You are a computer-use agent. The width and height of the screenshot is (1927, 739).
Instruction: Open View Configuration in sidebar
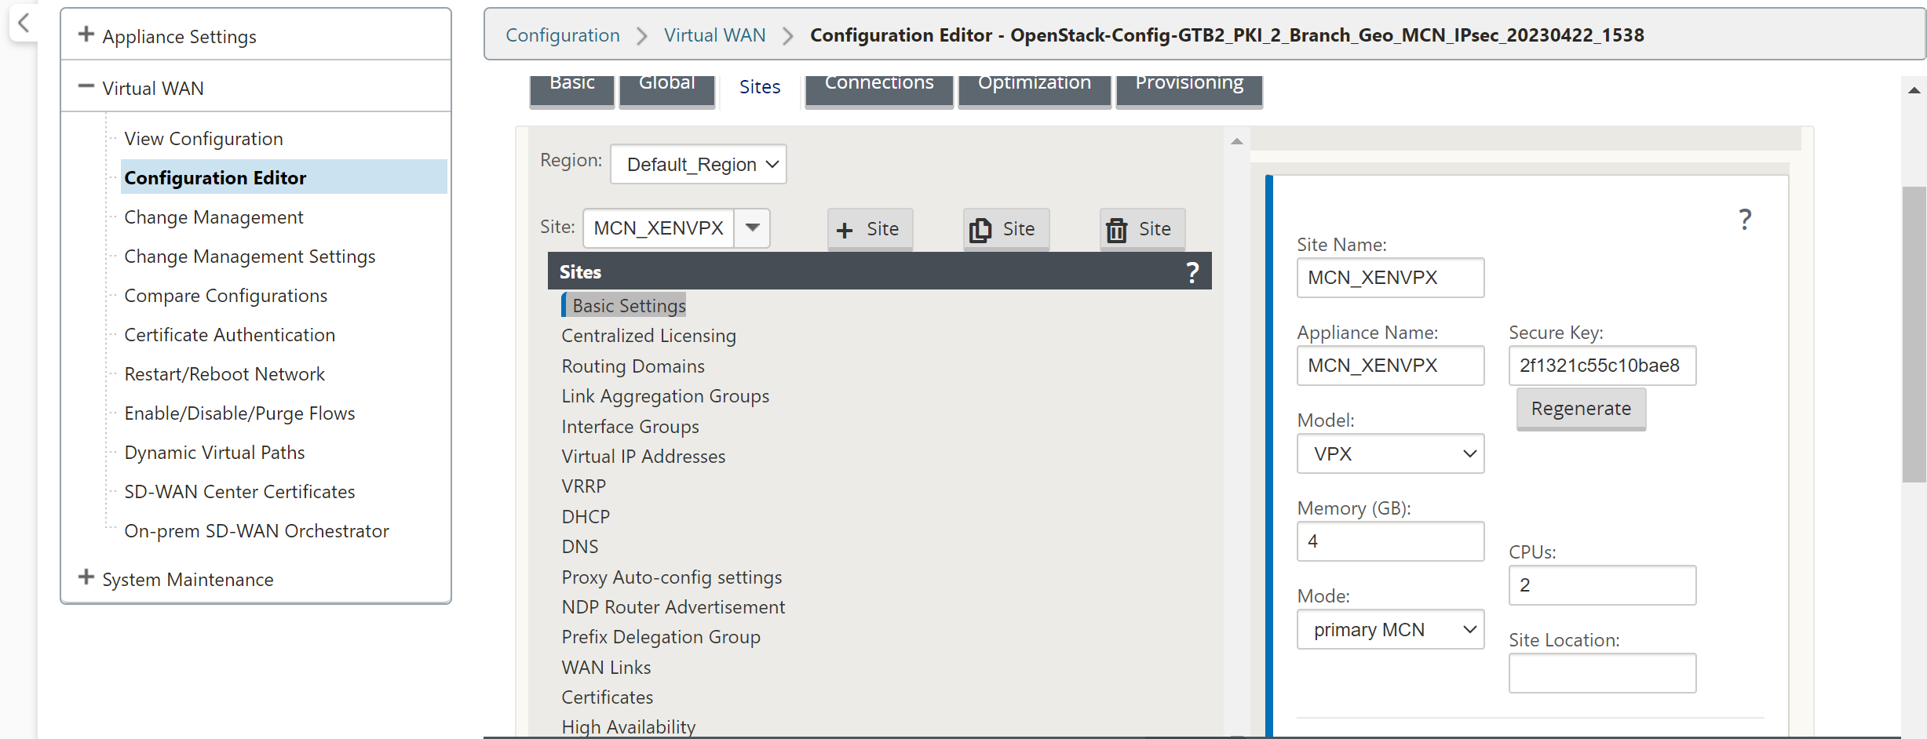point(203,139)
